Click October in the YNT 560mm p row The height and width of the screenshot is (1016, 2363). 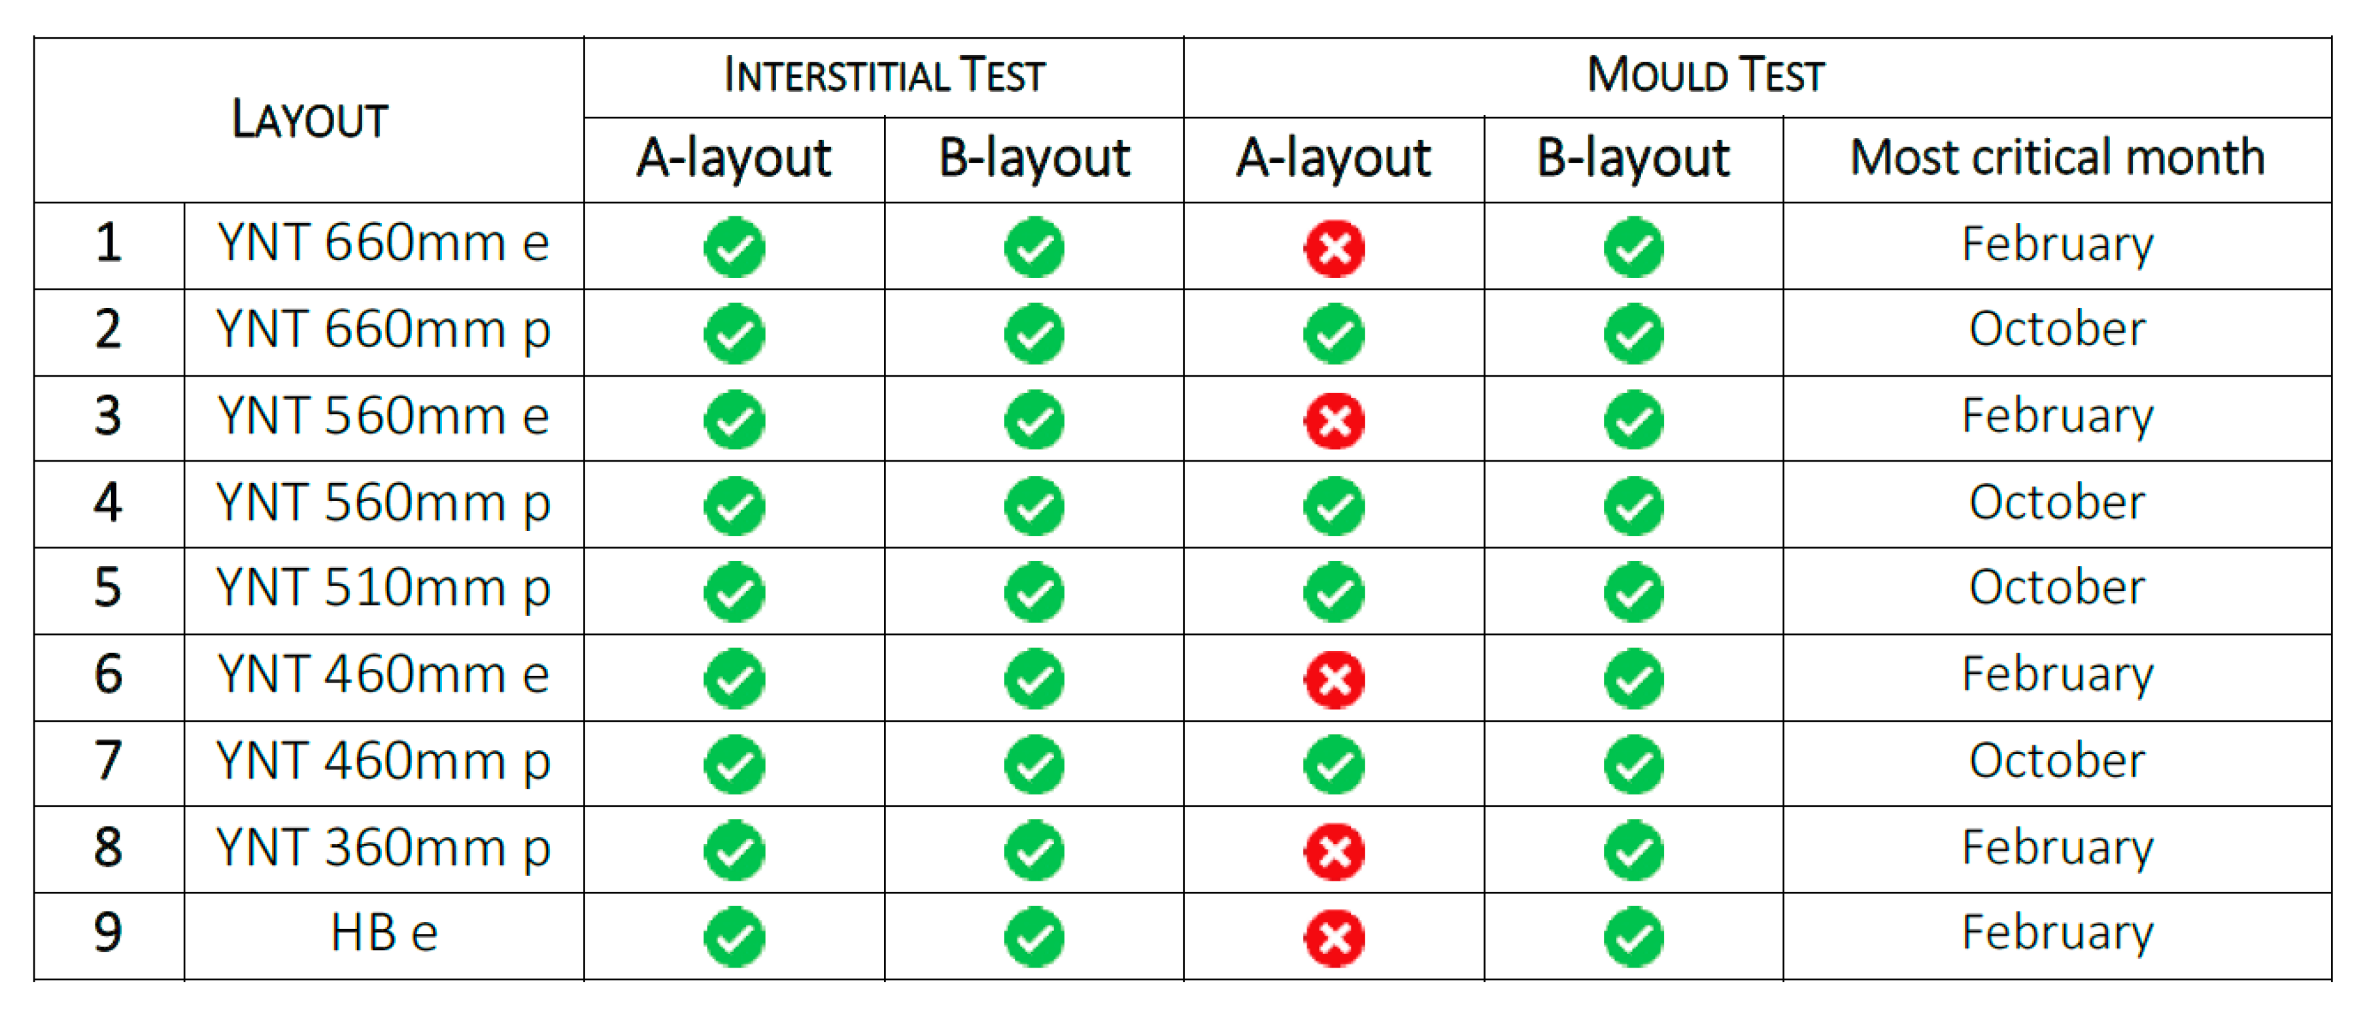pos(2056,503)
